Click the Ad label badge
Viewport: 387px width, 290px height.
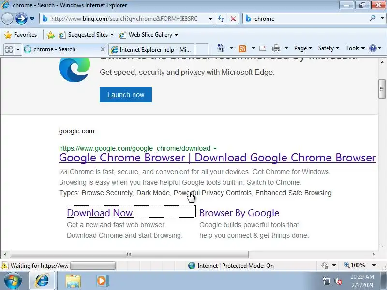click(x=64, y=172)
